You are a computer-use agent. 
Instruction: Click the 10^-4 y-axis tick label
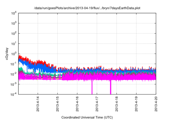pos(14,94)
